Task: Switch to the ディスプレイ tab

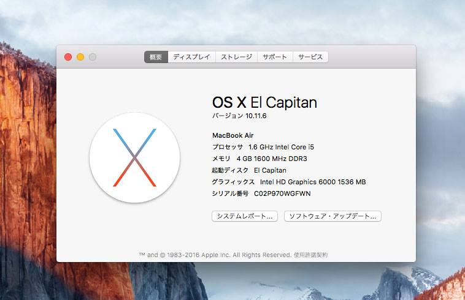Action: click(191, 57)
